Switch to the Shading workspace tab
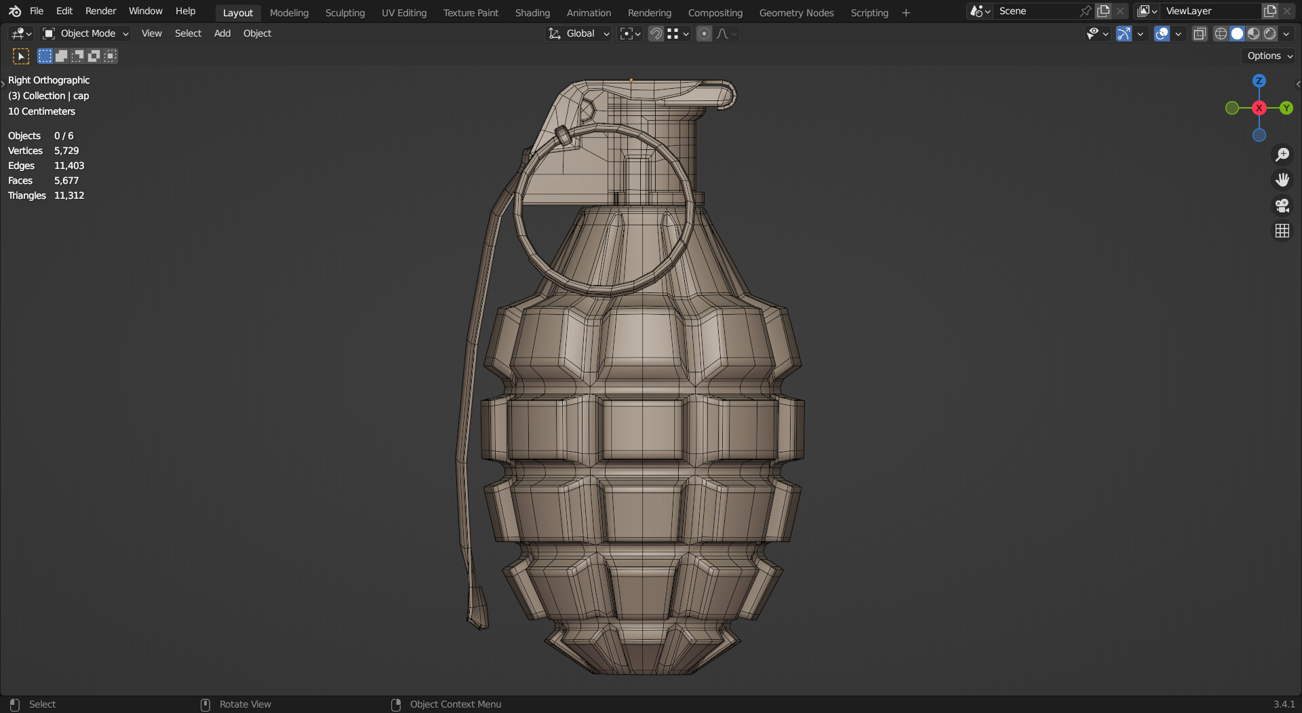The width and height of the screenshot is (1302, 713). pos(532,12)
